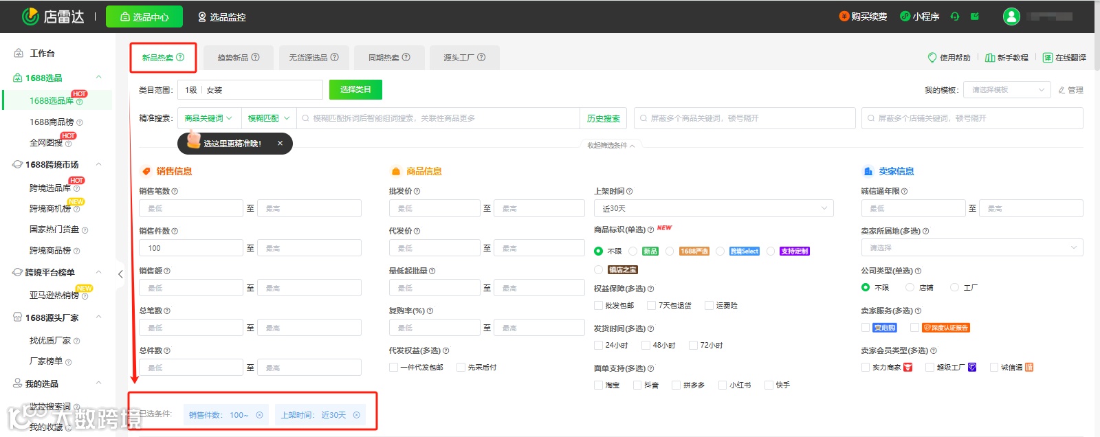Remove the 上架时间 近30天 filter tag

356,415
